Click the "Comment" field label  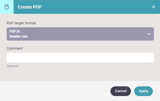point(15,48)
